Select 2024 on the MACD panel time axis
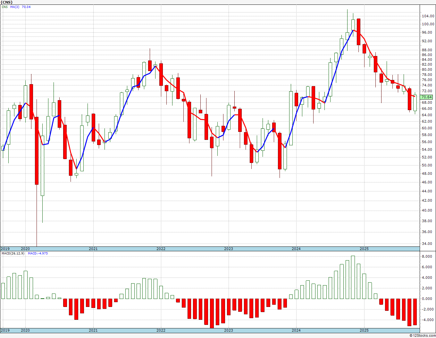This screenshot has width=436, height=338. pyautogui.click(x=296, y=330)
